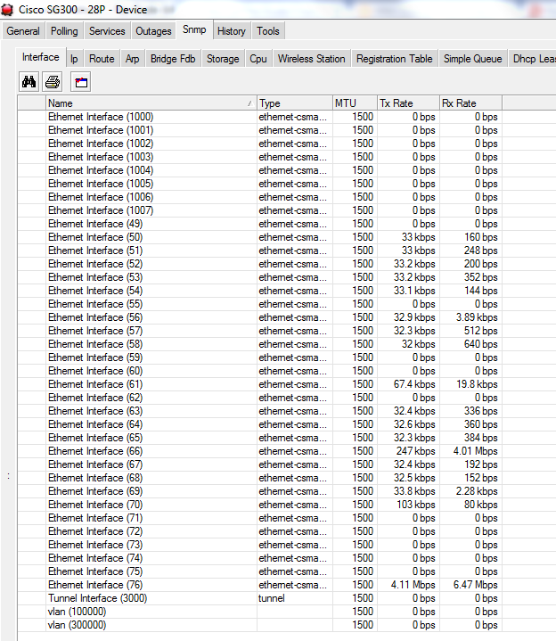The image size is (556, 641).
Task: Click the binoculars Find icon
Action: point(29,82)
